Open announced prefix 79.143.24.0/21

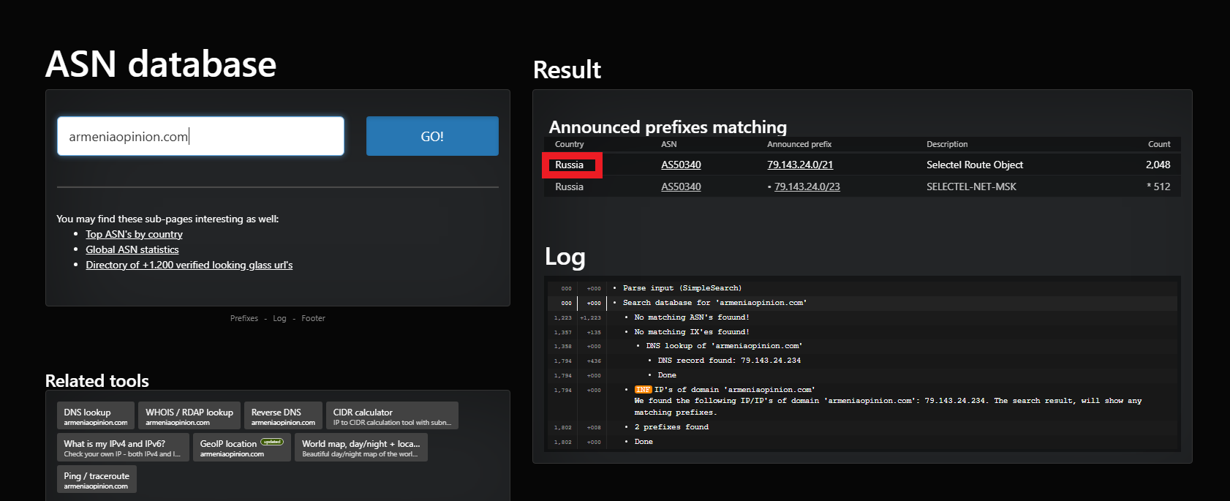coord(800,165)
